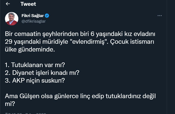Click the phrase 'ülke gündeminde.'
This screenshot has height=114, width=175.
click(x=30, y=49)
